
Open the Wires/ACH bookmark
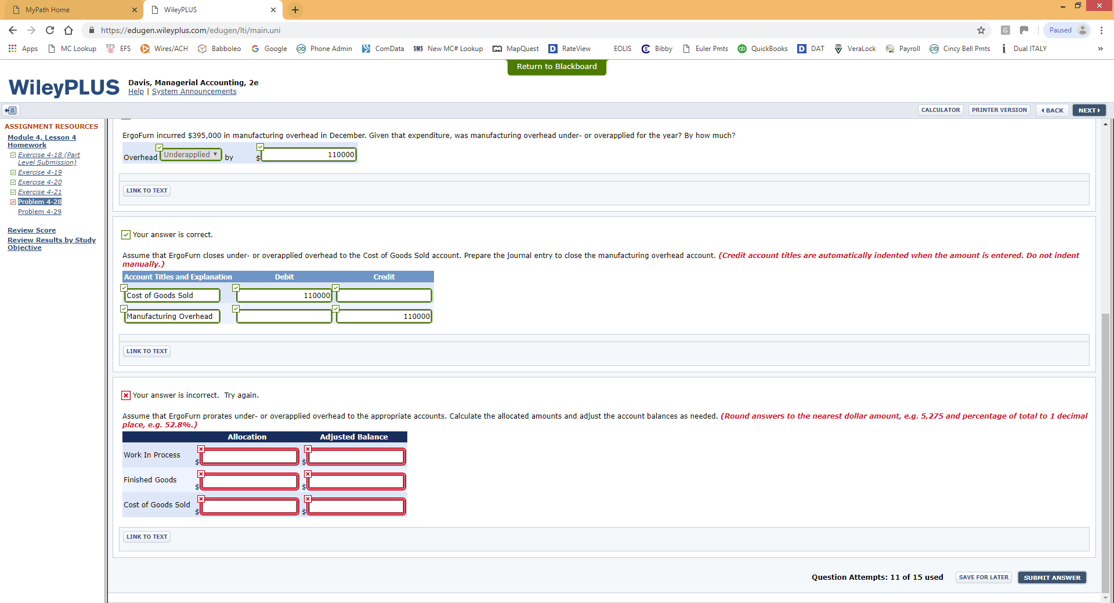(x=164, y=49)
